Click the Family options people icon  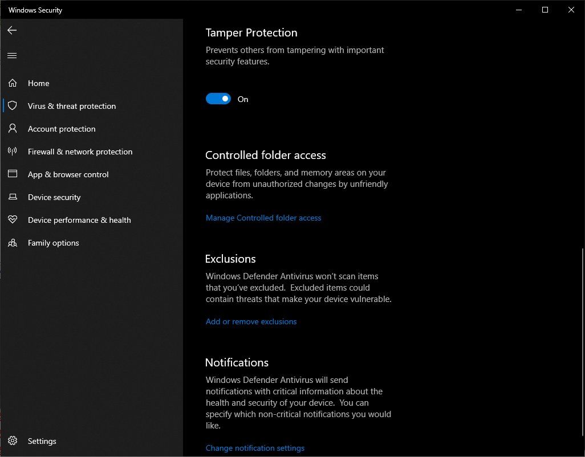(13, 243)
